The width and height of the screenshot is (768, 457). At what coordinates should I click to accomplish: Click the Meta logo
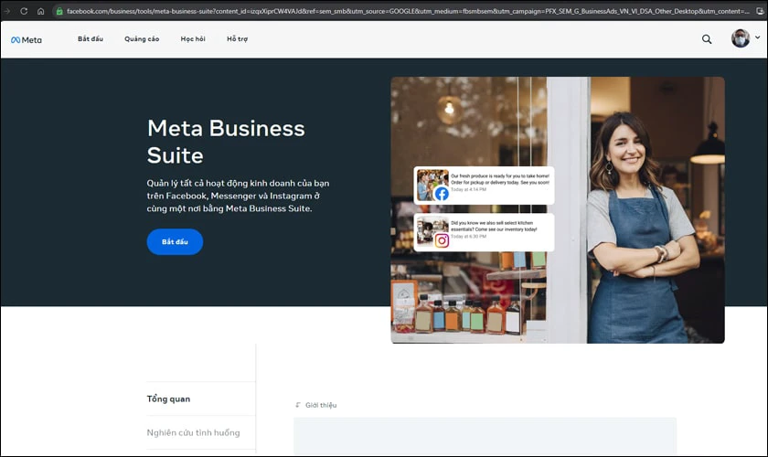click(x=27, y=39)
